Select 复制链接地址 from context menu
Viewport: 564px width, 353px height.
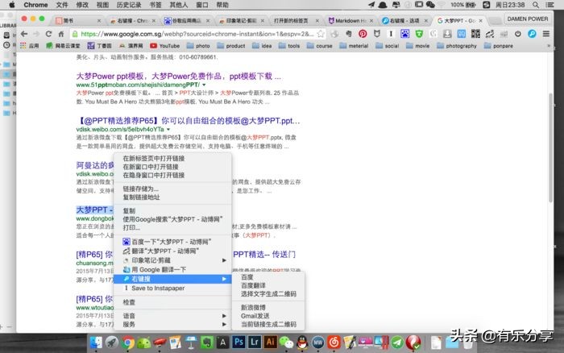click(x=172, y=197)
